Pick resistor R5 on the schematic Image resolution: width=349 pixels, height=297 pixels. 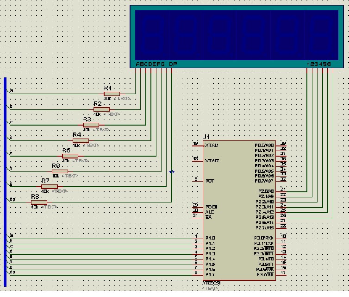(x=70, y=156)
